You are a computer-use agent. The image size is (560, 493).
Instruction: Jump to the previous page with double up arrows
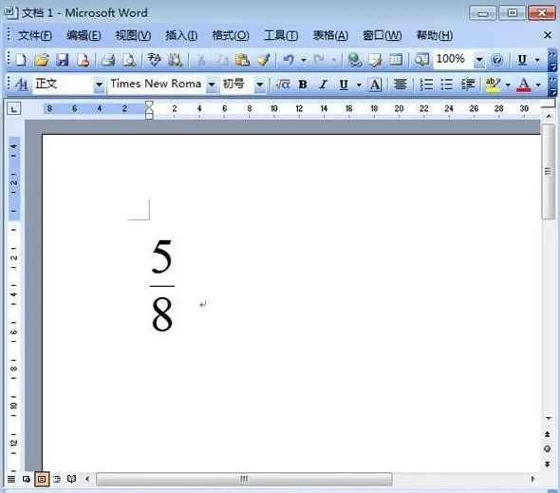coord(547,434)
